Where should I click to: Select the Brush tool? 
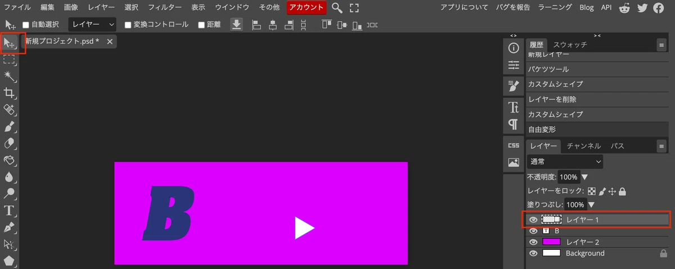click(10, 127)
